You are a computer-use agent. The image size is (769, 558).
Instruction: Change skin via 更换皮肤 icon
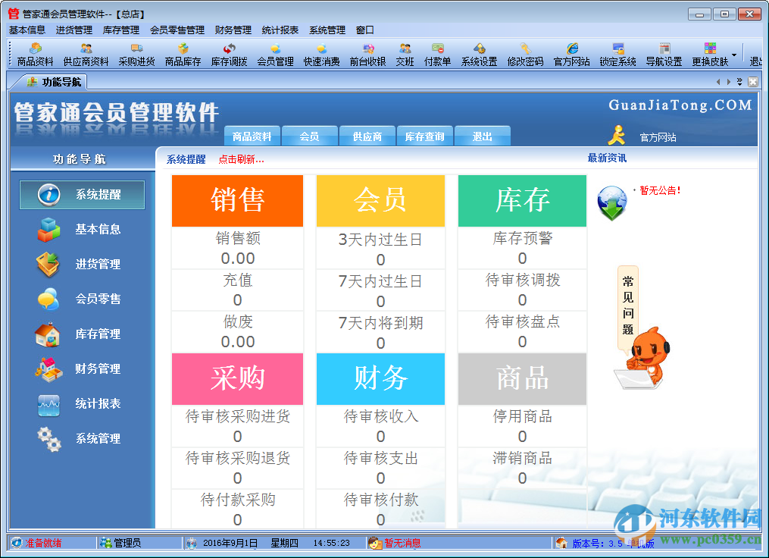coord(709,53)
